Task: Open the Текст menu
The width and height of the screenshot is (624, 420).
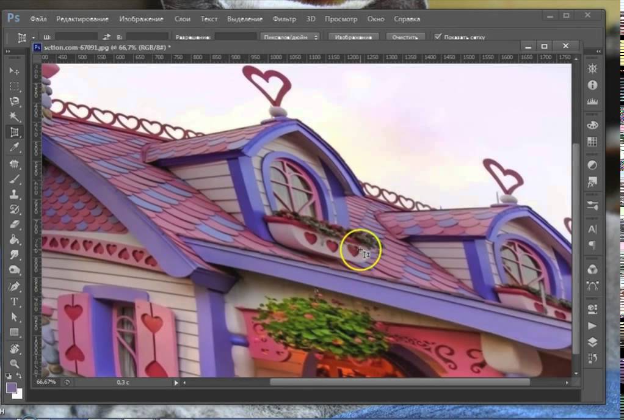Action: click(x=209, y=19)
